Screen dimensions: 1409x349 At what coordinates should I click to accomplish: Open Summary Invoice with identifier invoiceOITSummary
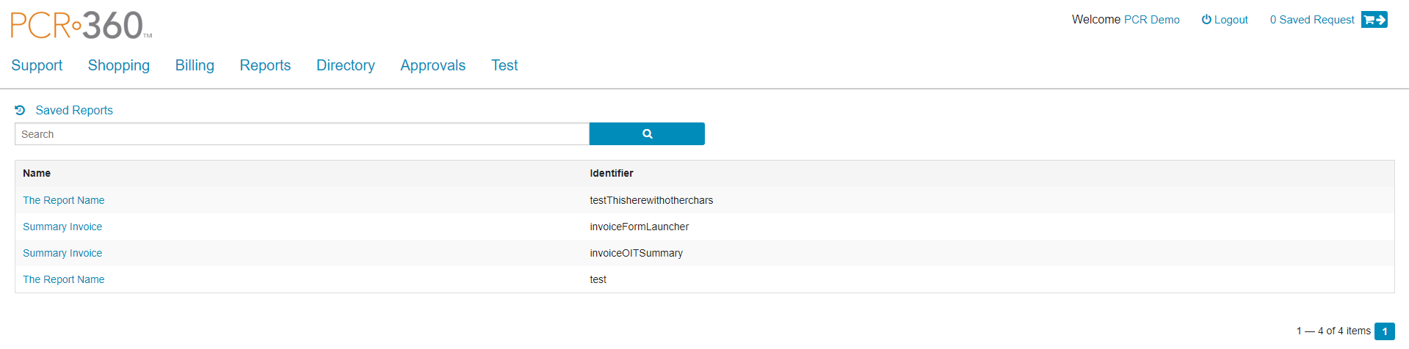pyautogui.click(x=62, y=253)
